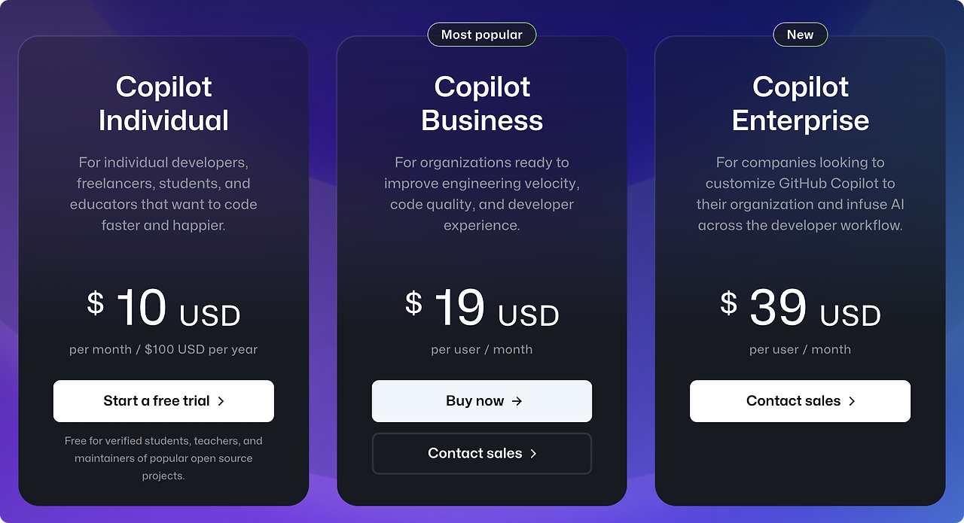
Task: Buy Copilot Business now
Action: (x=482, y=401)
